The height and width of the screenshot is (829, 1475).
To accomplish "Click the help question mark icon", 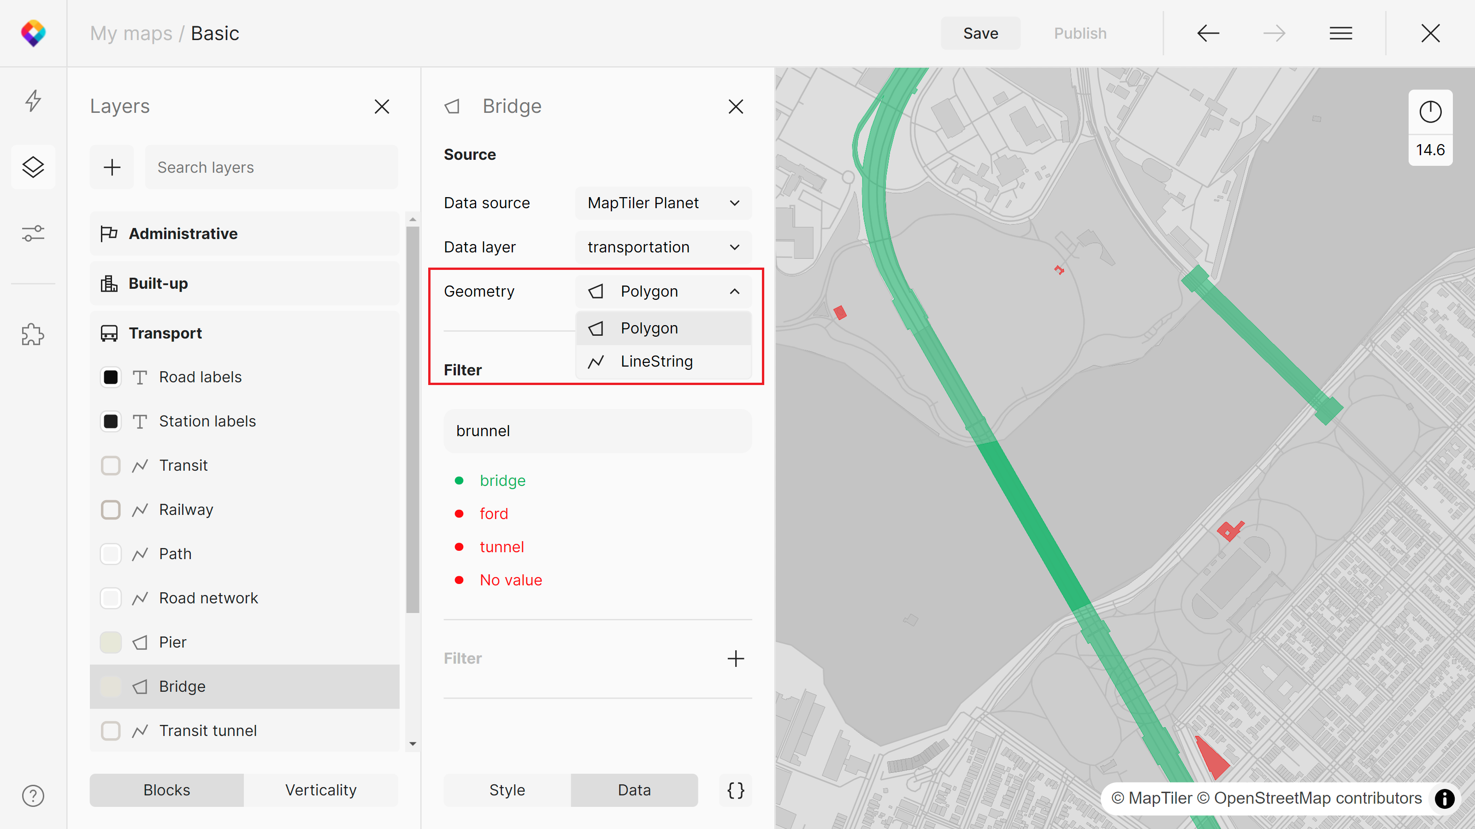I will (x=33, y=796).
